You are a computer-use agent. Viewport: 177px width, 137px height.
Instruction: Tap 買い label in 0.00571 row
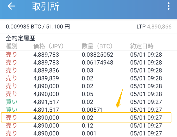[12, 110]
